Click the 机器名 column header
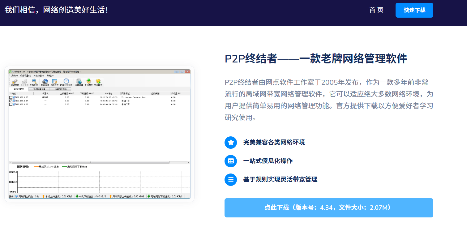The width and height of the screenshot is (467, 240). click(x=45, y=93)
